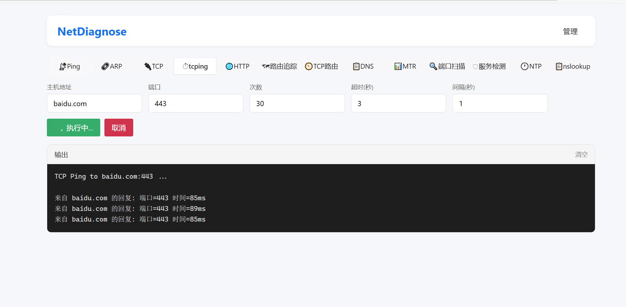Click the 路由追踪 world map icon

265,66
